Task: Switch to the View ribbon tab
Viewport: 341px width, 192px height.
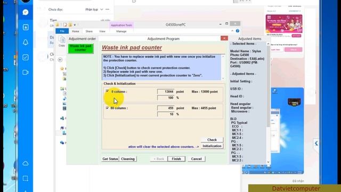Action: [102, 31]
